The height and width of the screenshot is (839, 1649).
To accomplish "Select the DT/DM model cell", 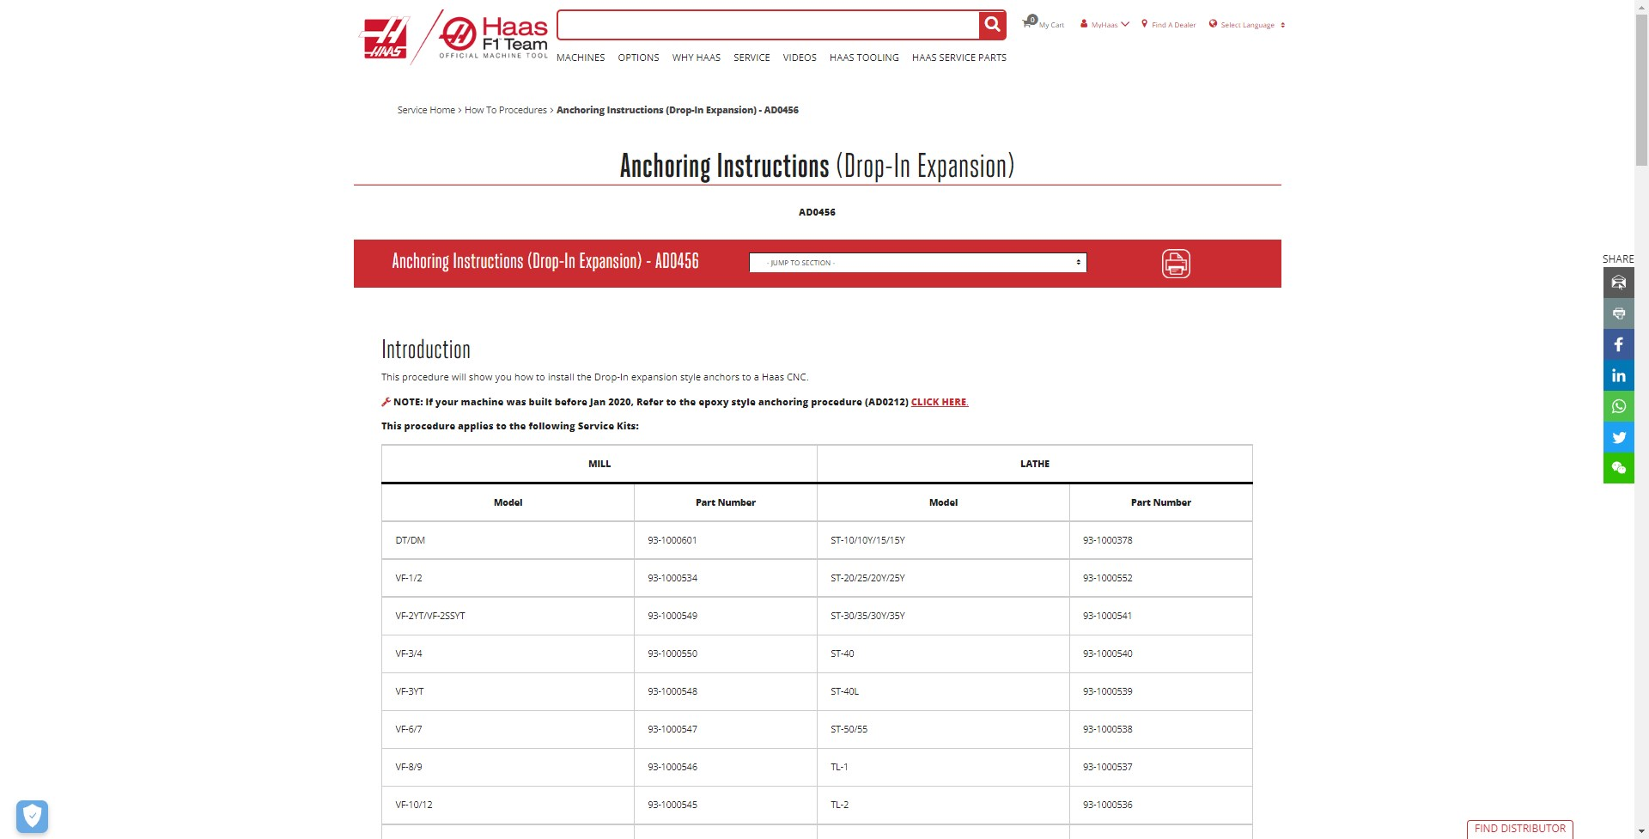I will (x=508, y=540).
